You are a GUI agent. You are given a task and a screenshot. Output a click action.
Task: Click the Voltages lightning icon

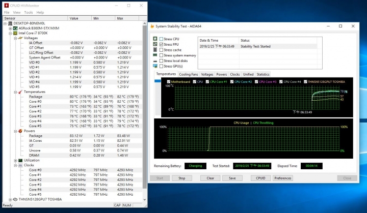(x=20, y=38)
